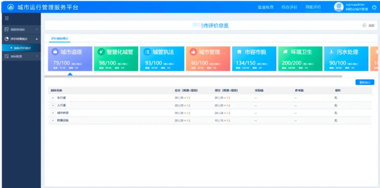380x188 pixels.
Task: Click the 返回 back link
Action: pyautogui.click(x=368, y=26)
